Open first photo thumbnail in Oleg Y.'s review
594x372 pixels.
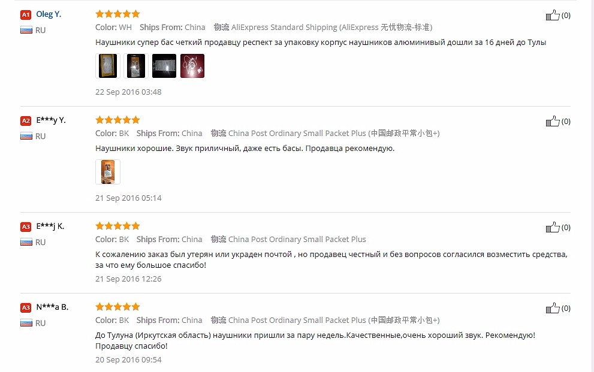108,66
